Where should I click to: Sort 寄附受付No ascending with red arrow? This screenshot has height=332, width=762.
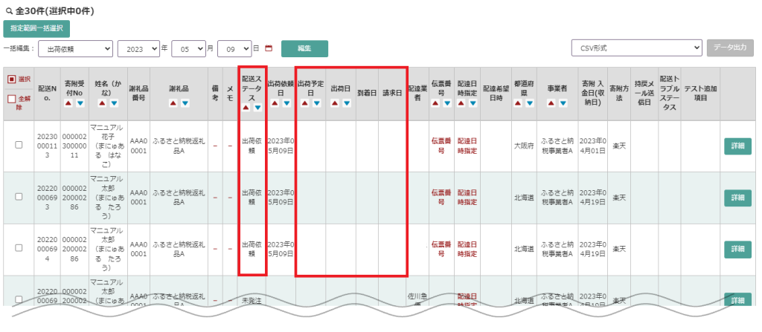tap(68, 103)
